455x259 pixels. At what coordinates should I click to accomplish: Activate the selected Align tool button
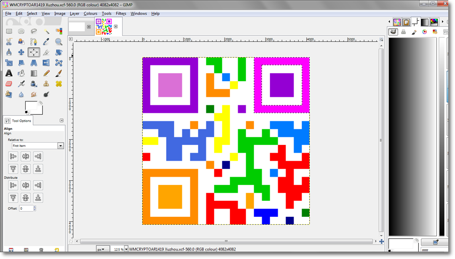tap(34, 52)
